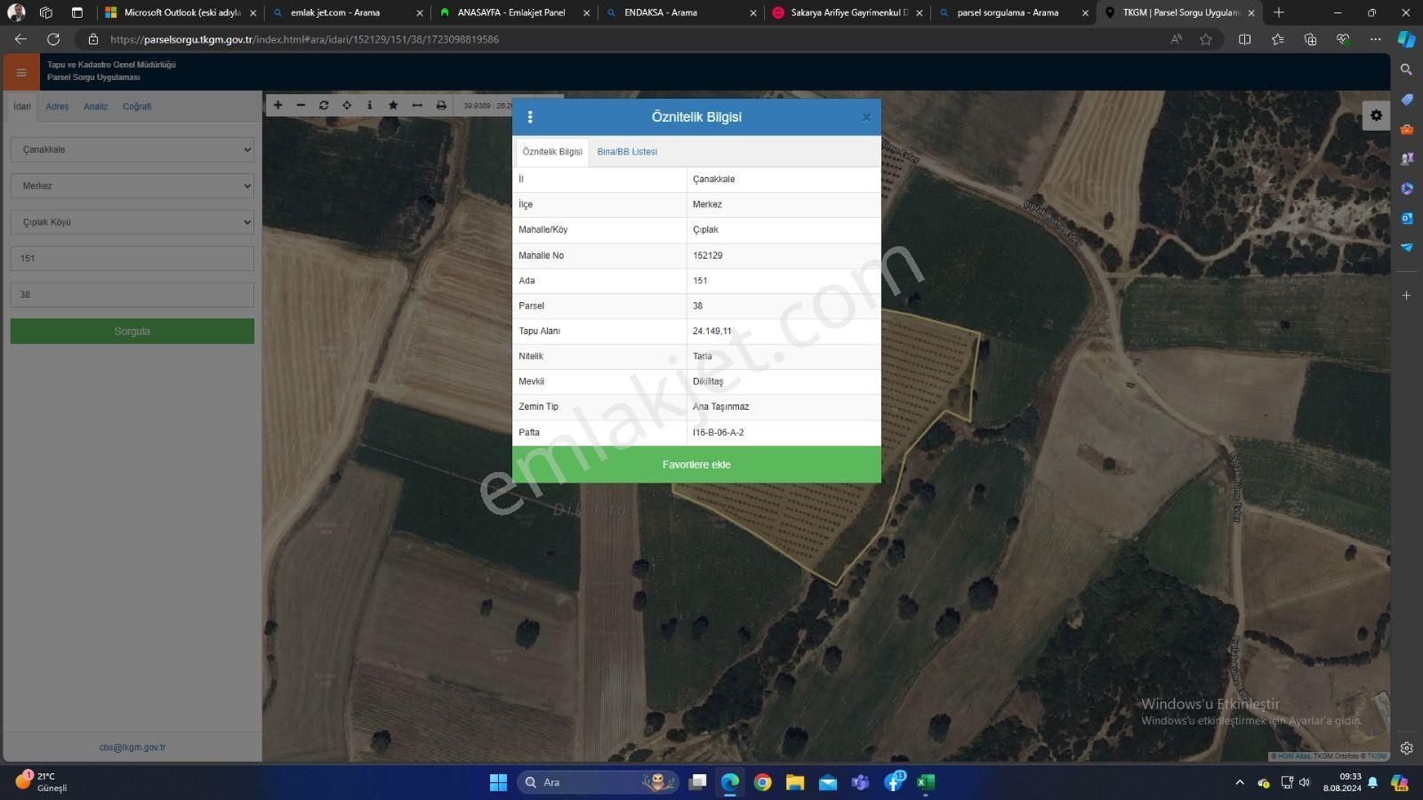
Task: Select Pafta value I16-B-06-A-2
Action: (718, 432)
